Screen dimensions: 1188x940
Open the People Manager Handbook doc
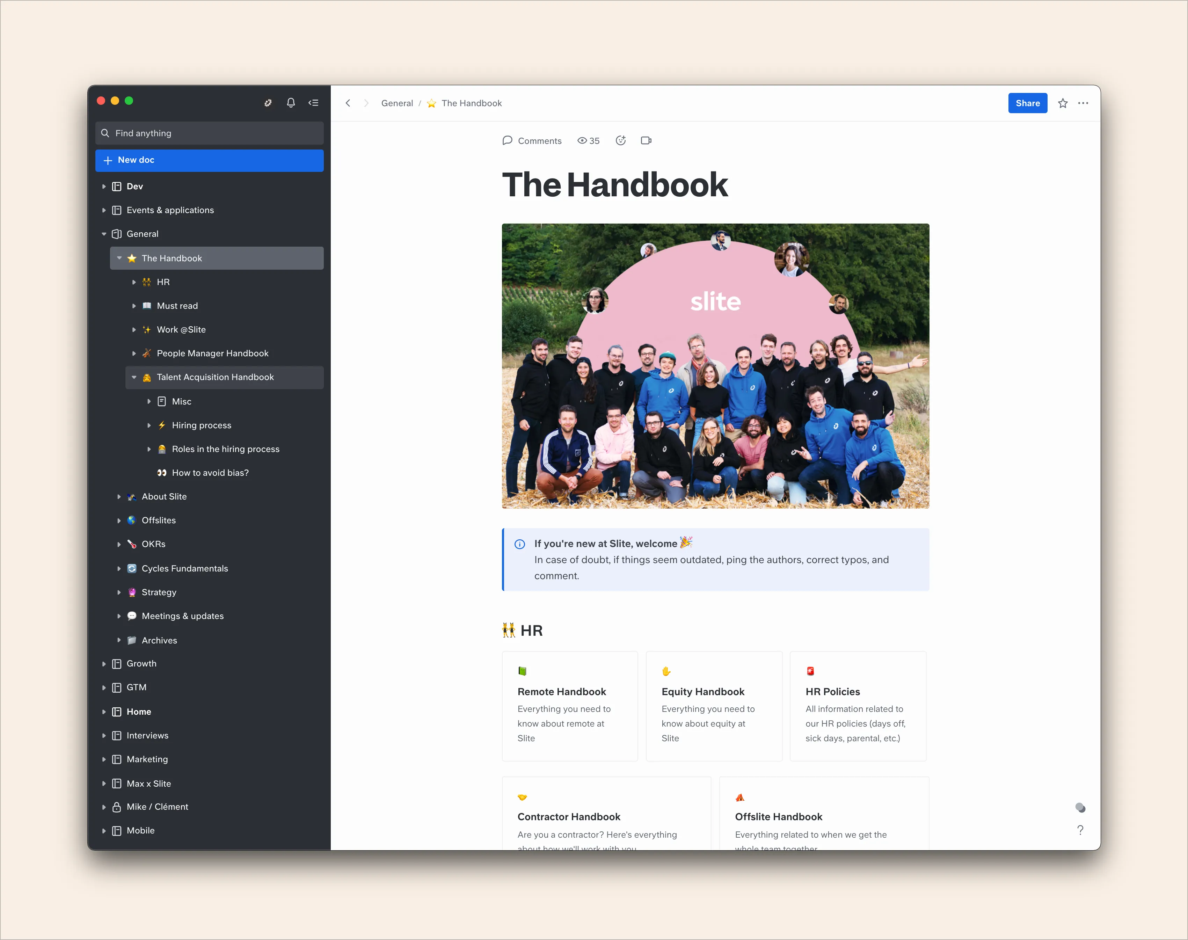pos(212,353)
